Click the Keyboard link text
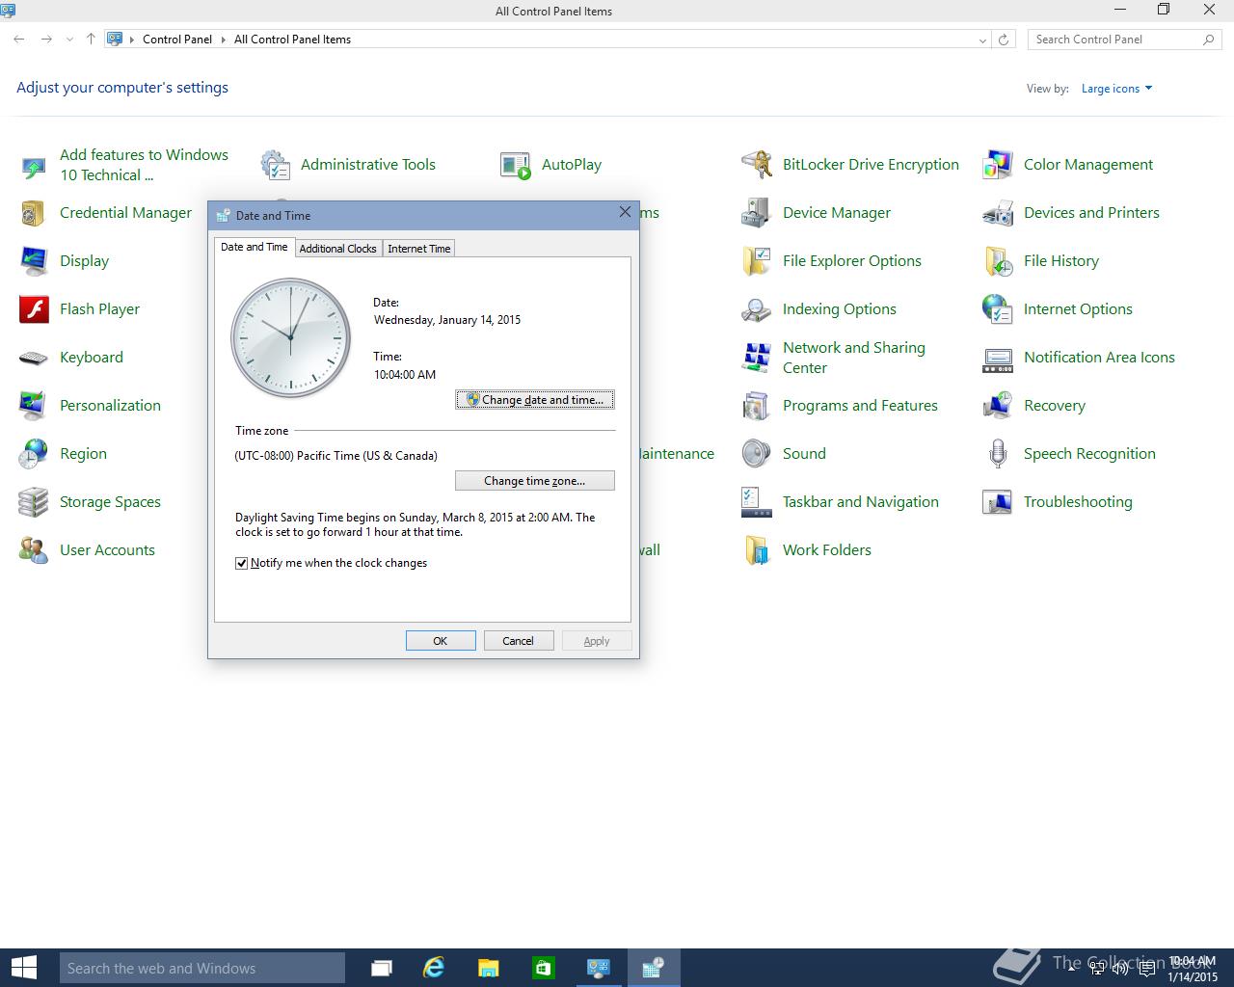This screenshot has width=1234, height=987. [92, 358]
